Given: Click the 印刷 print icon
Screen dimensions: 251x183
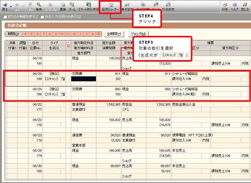Looking at the screenshot, I should point(225,4).
